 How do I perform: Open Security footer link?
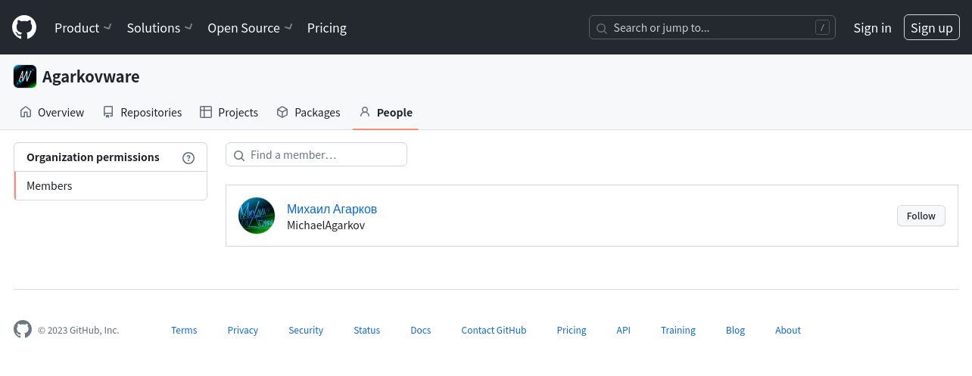click(x=306, y=330)
